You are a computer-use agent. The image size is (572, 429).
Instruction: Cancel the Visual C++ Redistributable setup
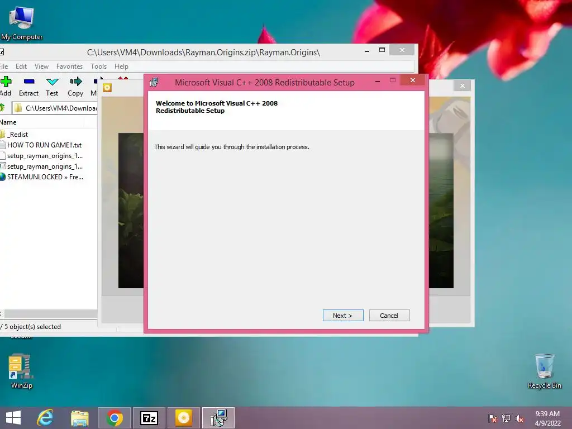coord(389,316)
